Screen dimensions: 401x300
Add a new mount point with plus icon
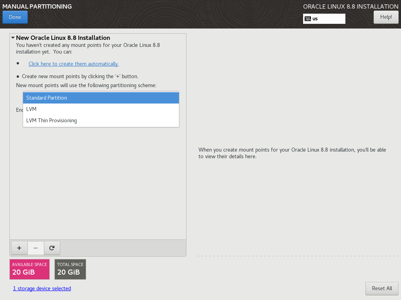[19, 248]
